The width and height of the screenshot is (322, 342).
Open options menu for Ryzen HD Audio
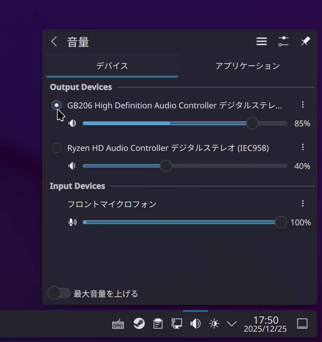click(x=303, y=147)
